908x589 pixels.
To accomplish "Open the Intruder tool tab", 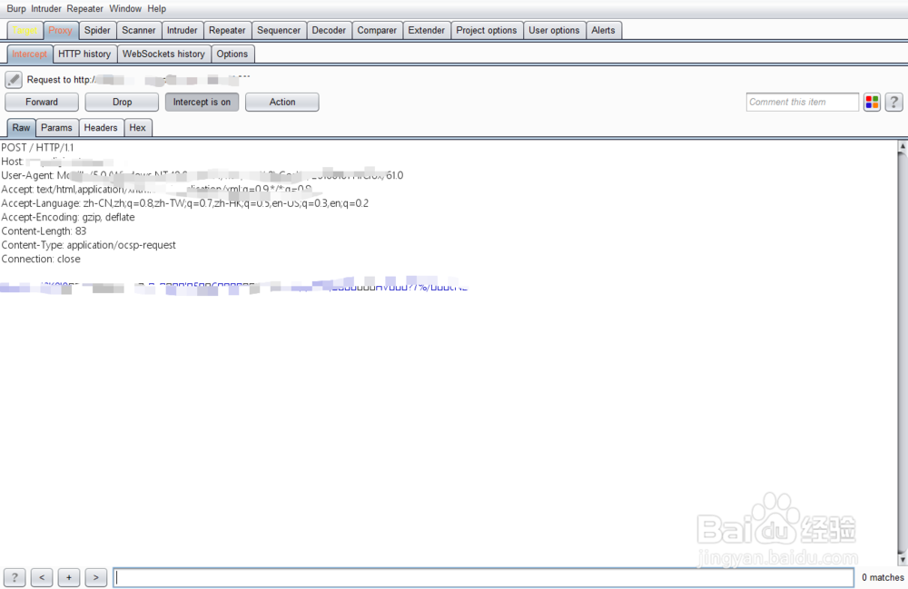I will 183,30.
